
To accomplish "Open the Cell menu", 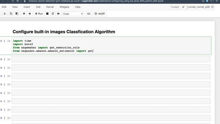I will click(38, 7).
